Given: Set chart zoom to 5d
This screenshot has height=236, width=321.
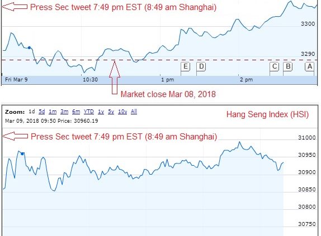Looking at the screenshot, I should 42,112.
